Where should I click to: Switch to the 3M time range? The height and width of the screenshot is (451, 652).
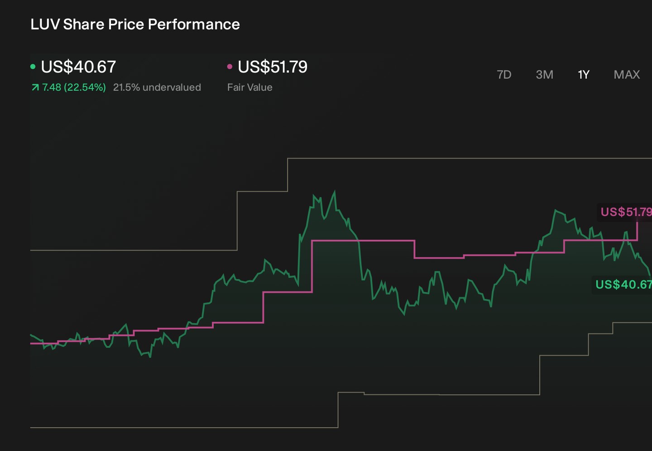[544, 74]
